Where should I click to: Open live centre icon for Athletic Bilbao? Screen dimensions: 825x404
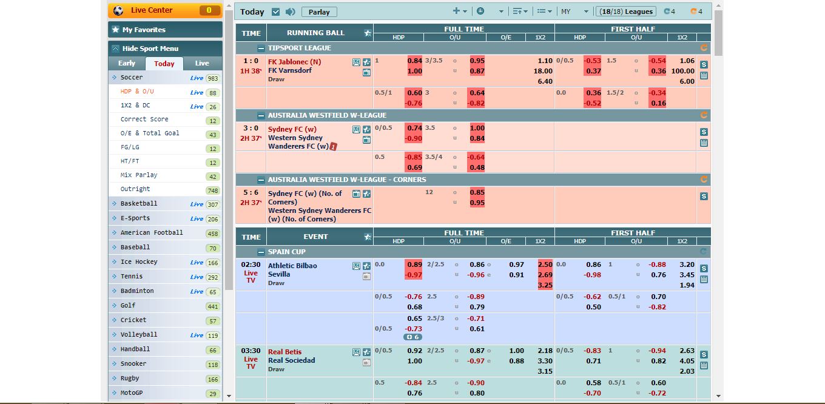click(x=356, y=266)
